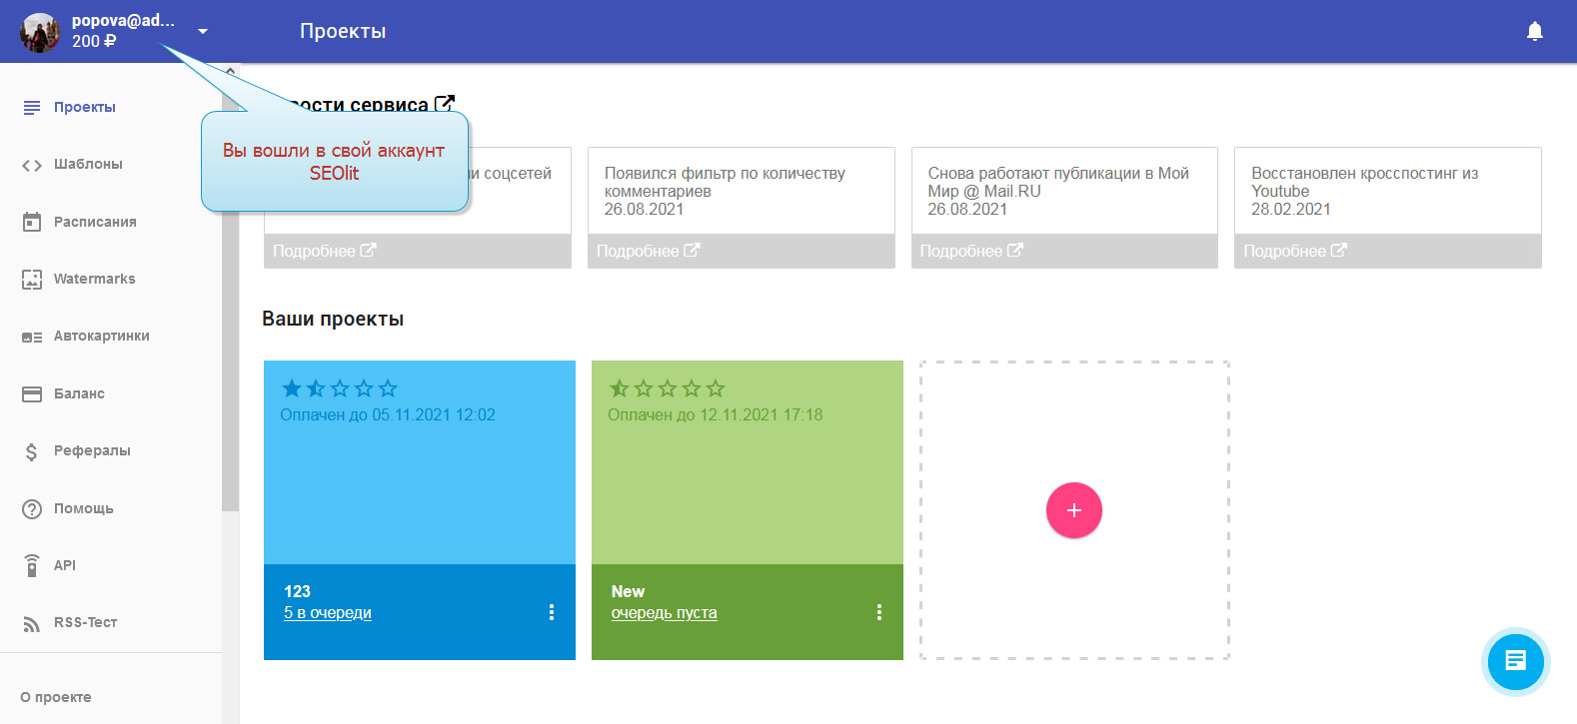Image resolution: width=1577 pixels, height=724 pixels.
Task: Click the Автокартинки icon in the sidebar
Action: coord(32,337)
